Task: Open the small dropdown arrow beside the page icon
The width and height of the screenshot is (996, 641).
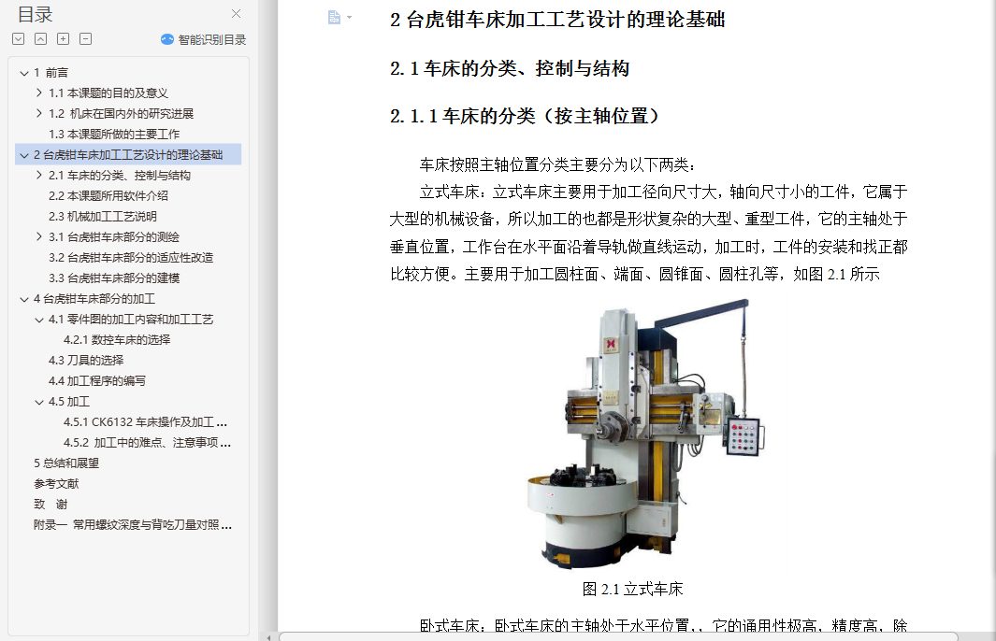Action: [350, 18]
